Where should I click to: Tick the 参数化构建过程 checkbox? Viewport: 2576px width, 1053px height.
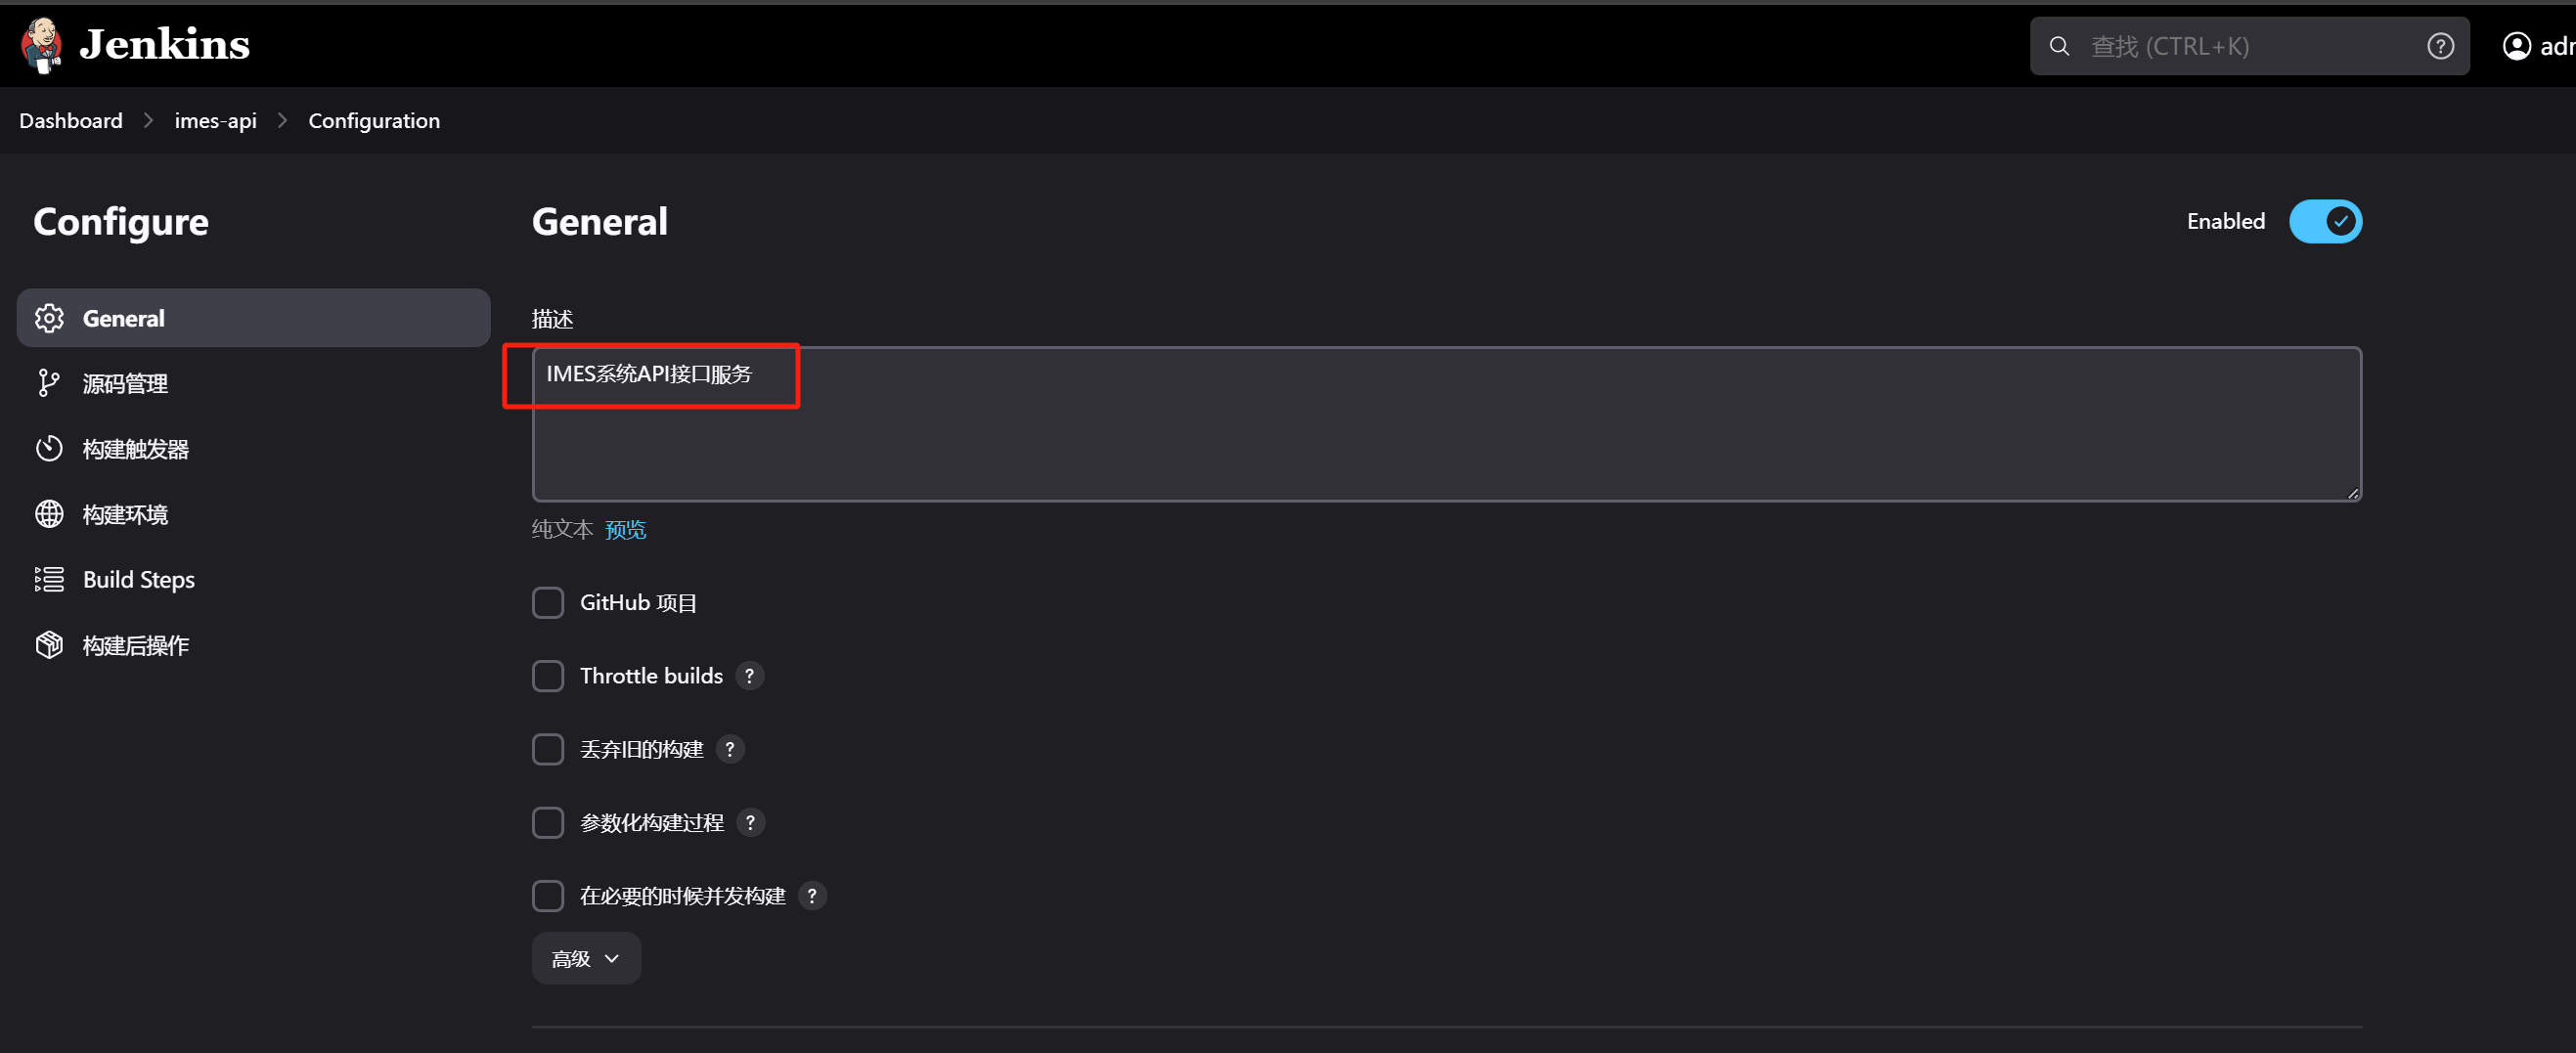(x=548, y=823)
